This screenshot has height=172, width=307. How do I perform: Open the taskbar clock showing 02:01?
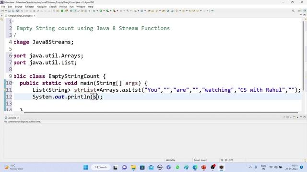click(292, 167)
